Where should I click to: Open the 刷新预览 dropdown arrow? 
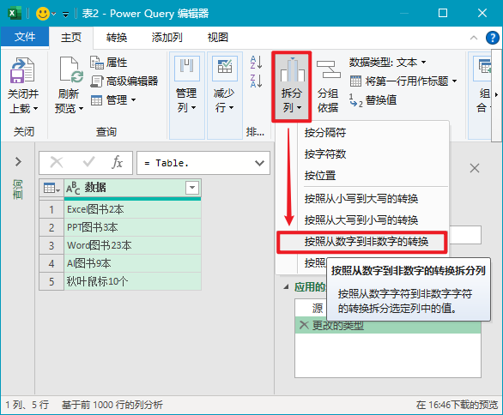pos(81,109)
